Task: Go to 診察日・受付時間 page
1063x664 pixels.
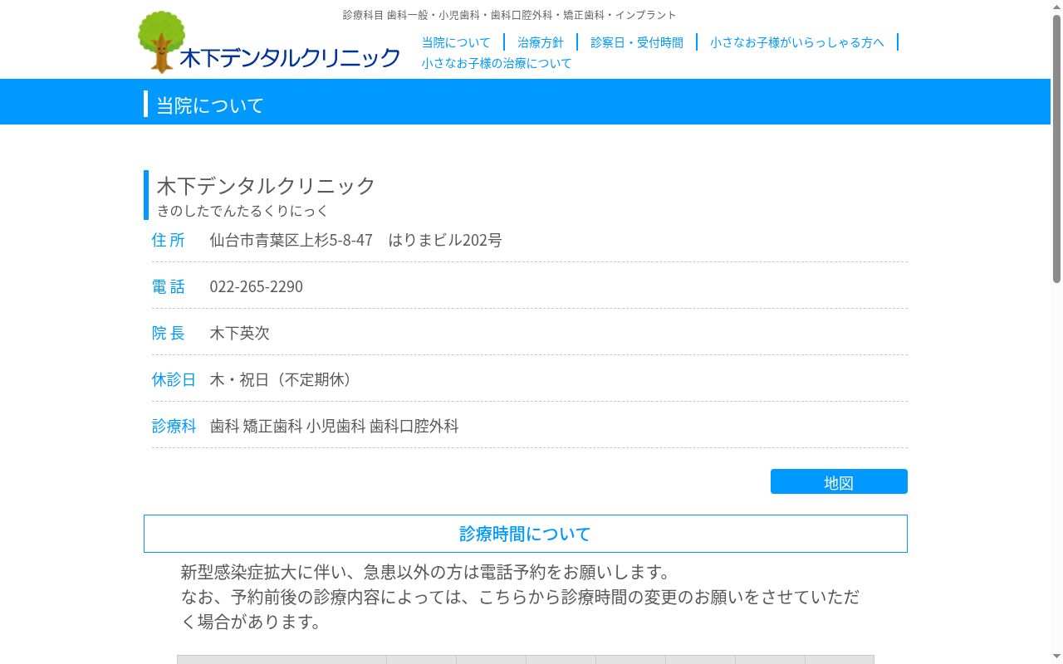Action: click(x=637, y=42)
